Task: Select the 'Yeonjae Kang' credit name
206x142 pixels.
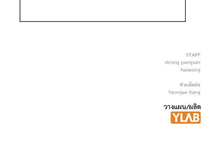Action: click(184, 92)
